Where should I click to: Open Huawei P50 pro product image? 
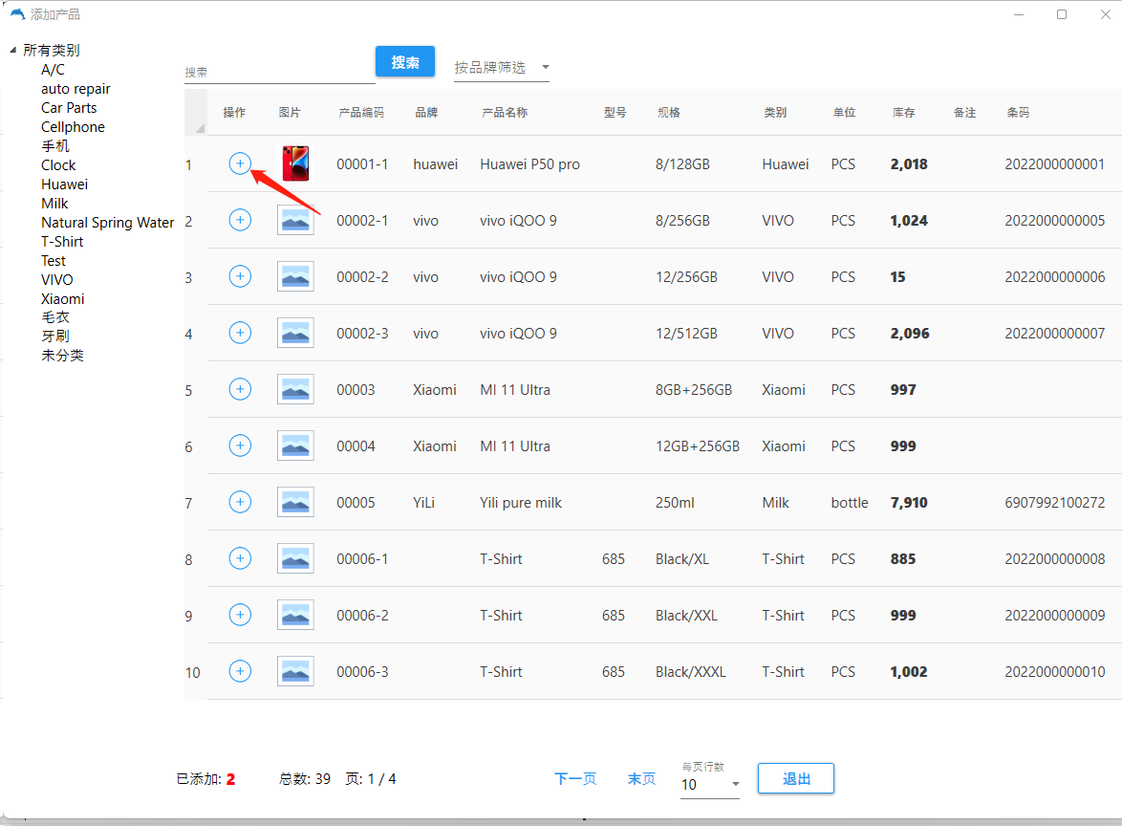[x=295, y=163]
